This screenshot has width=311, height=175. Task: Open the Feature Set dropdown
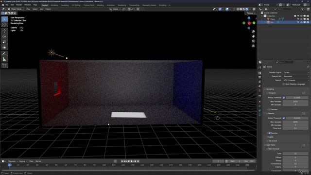click(x=296, y=76)
